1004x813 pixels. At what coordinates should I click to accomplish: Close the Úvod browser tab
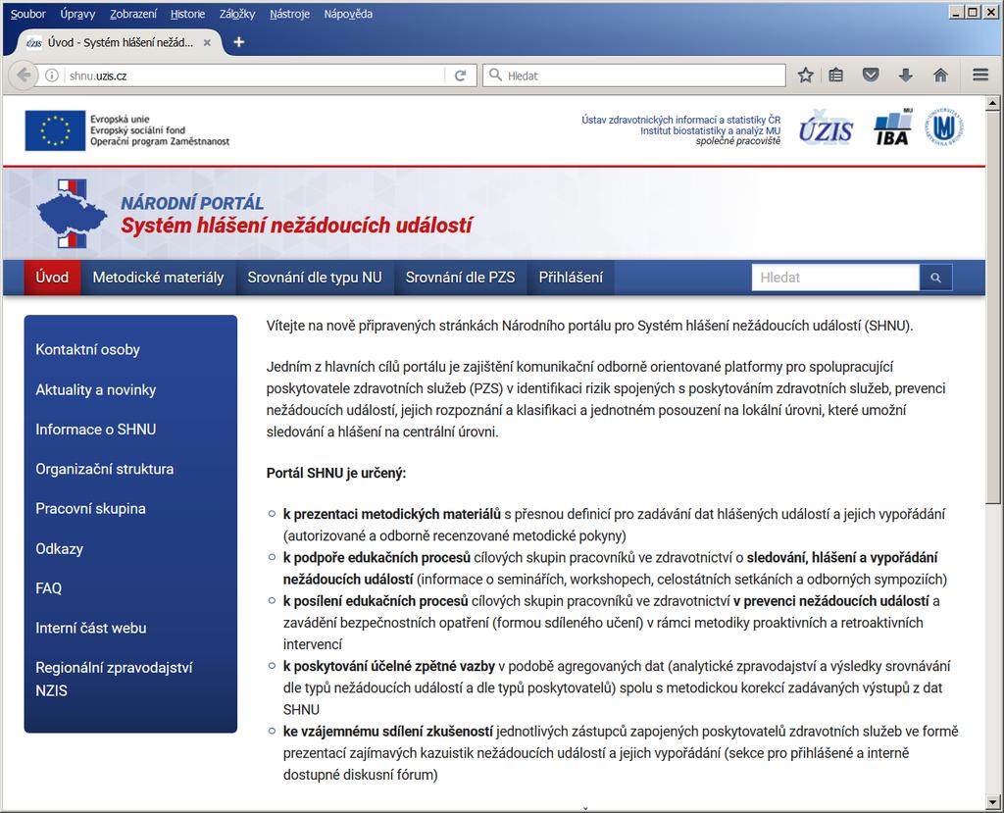coord(207,43)
